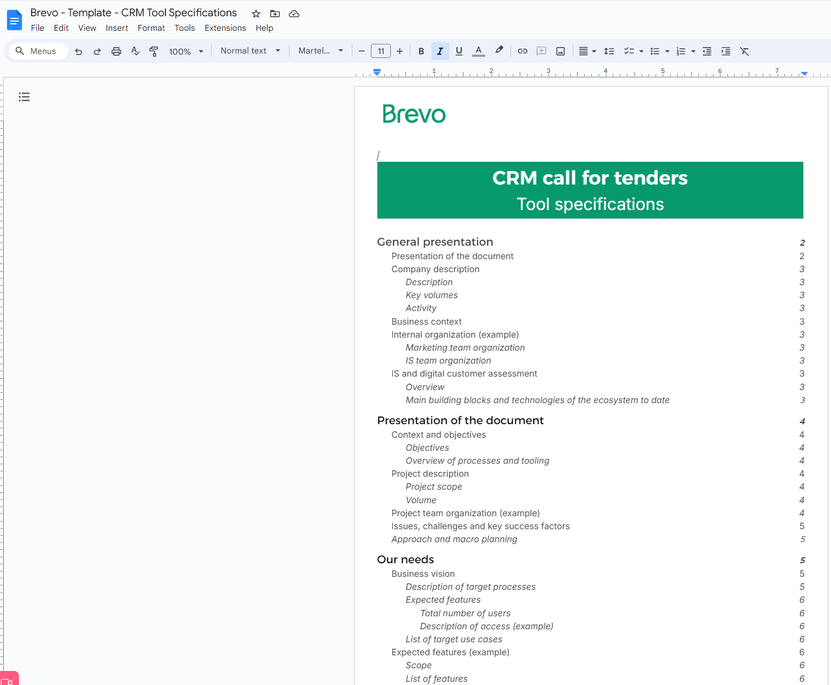Open the Normal text styles dropdown
The width and height of the screenshot is (831, 685).
(251, 51)
